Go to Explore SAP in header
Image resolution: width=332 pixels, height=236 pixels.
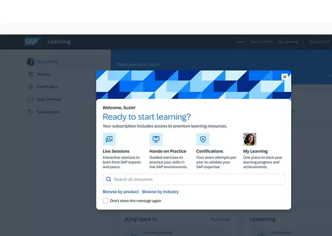click(319, 42)
